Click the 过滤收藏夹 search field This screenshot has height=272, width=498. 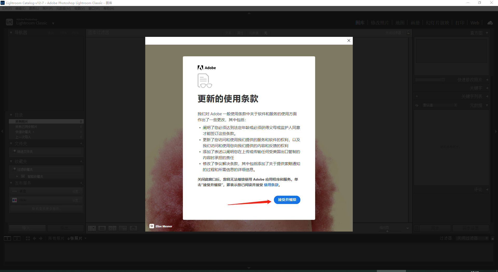tap(46, 169)
